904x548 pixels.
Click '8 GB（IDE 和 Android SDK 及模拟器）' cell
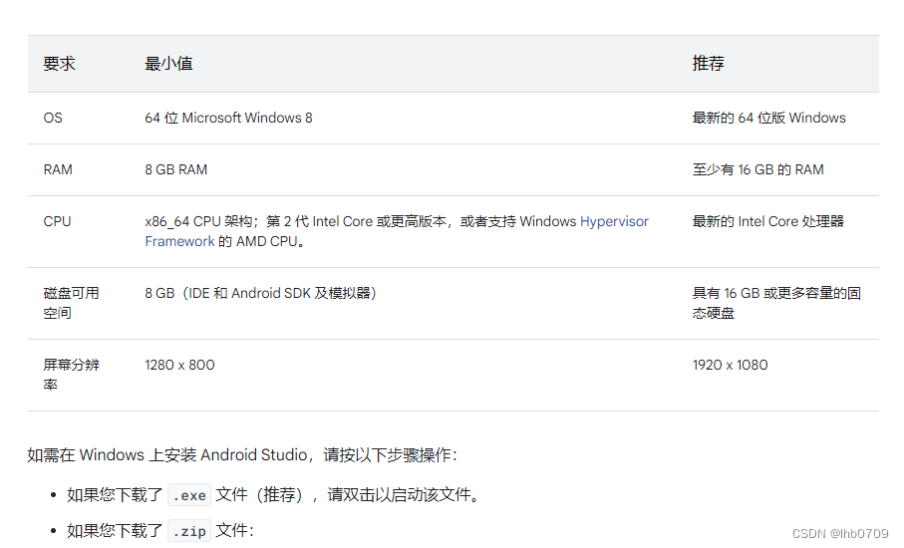pyautogui.click(x=260, y=293)
